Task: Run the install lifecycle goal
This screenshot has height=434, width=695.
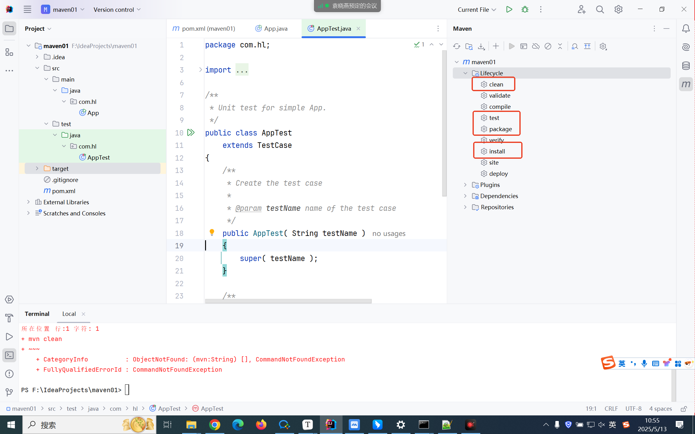Action: 497,151
